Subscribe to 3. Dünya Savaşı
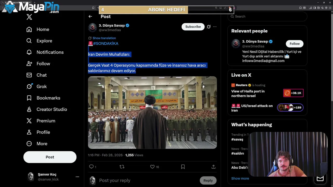This screenshot has width=333, height=187. 193,26
